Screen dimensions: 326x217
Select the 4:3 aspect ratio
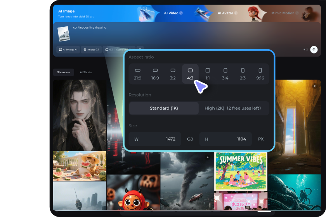point(190,74)
